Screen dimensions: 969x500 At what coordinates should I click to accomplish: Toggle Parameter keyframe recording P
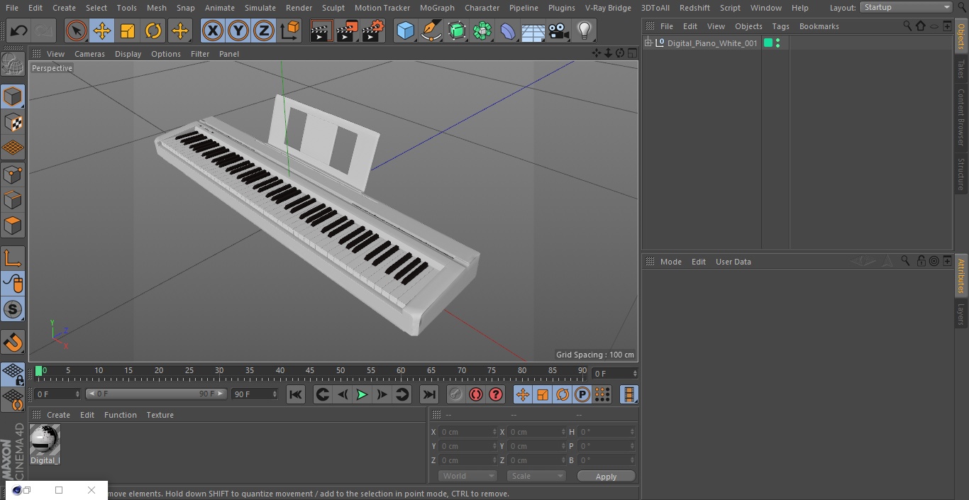(x=582, y=394)
